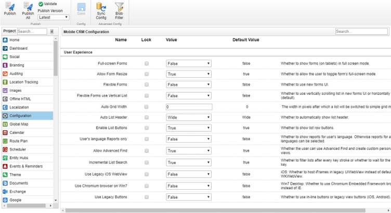Click the configuration pane horizontal scrollbar
This screenshot has width=391, height=213.
point(215,210)
